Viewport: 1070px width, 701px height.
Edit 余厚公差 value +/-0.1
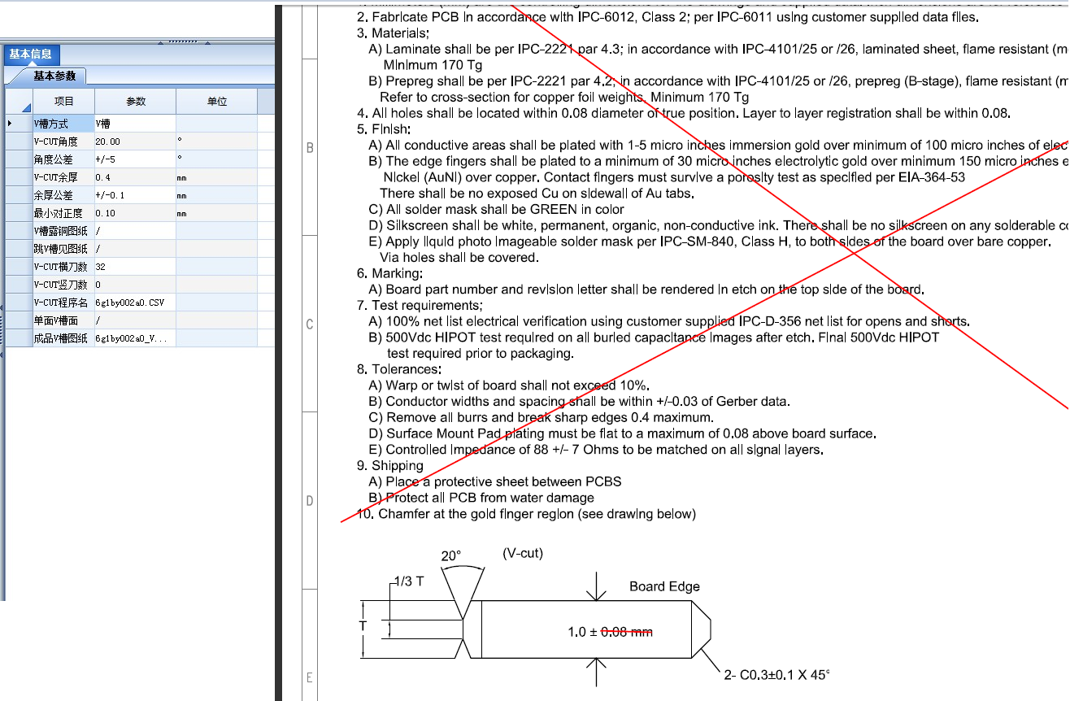coord(135,195)
